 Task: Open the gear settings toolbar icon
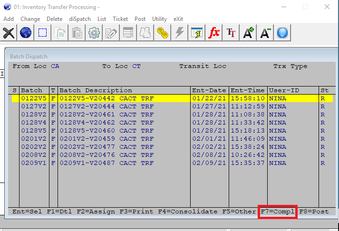tap(94, 33)
